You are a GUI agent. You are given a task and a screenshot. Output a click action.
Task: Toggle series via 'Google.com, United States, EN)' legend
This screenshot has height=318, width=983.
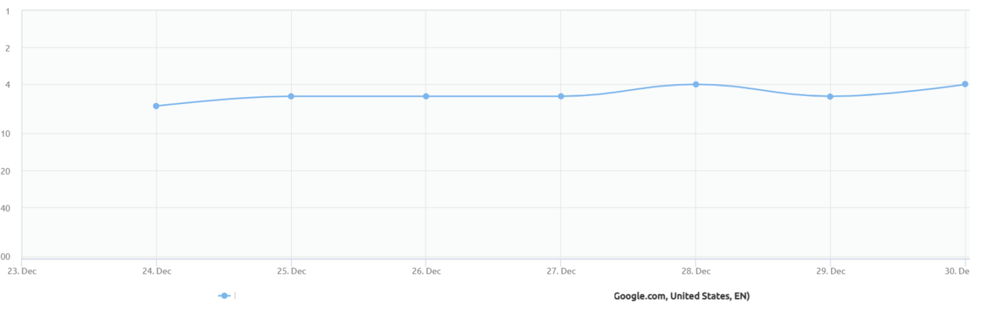[x=681, y=296]
